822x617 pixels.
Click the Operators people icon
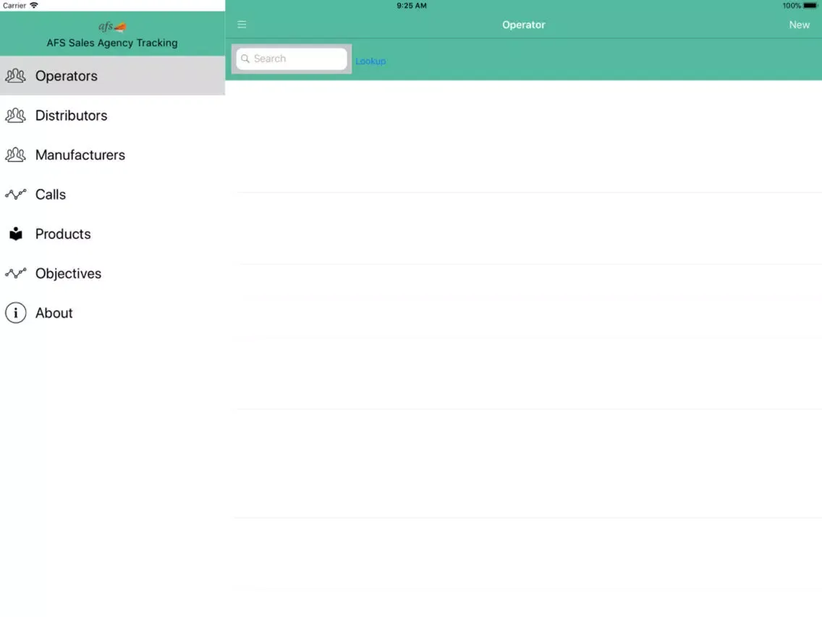15,76
